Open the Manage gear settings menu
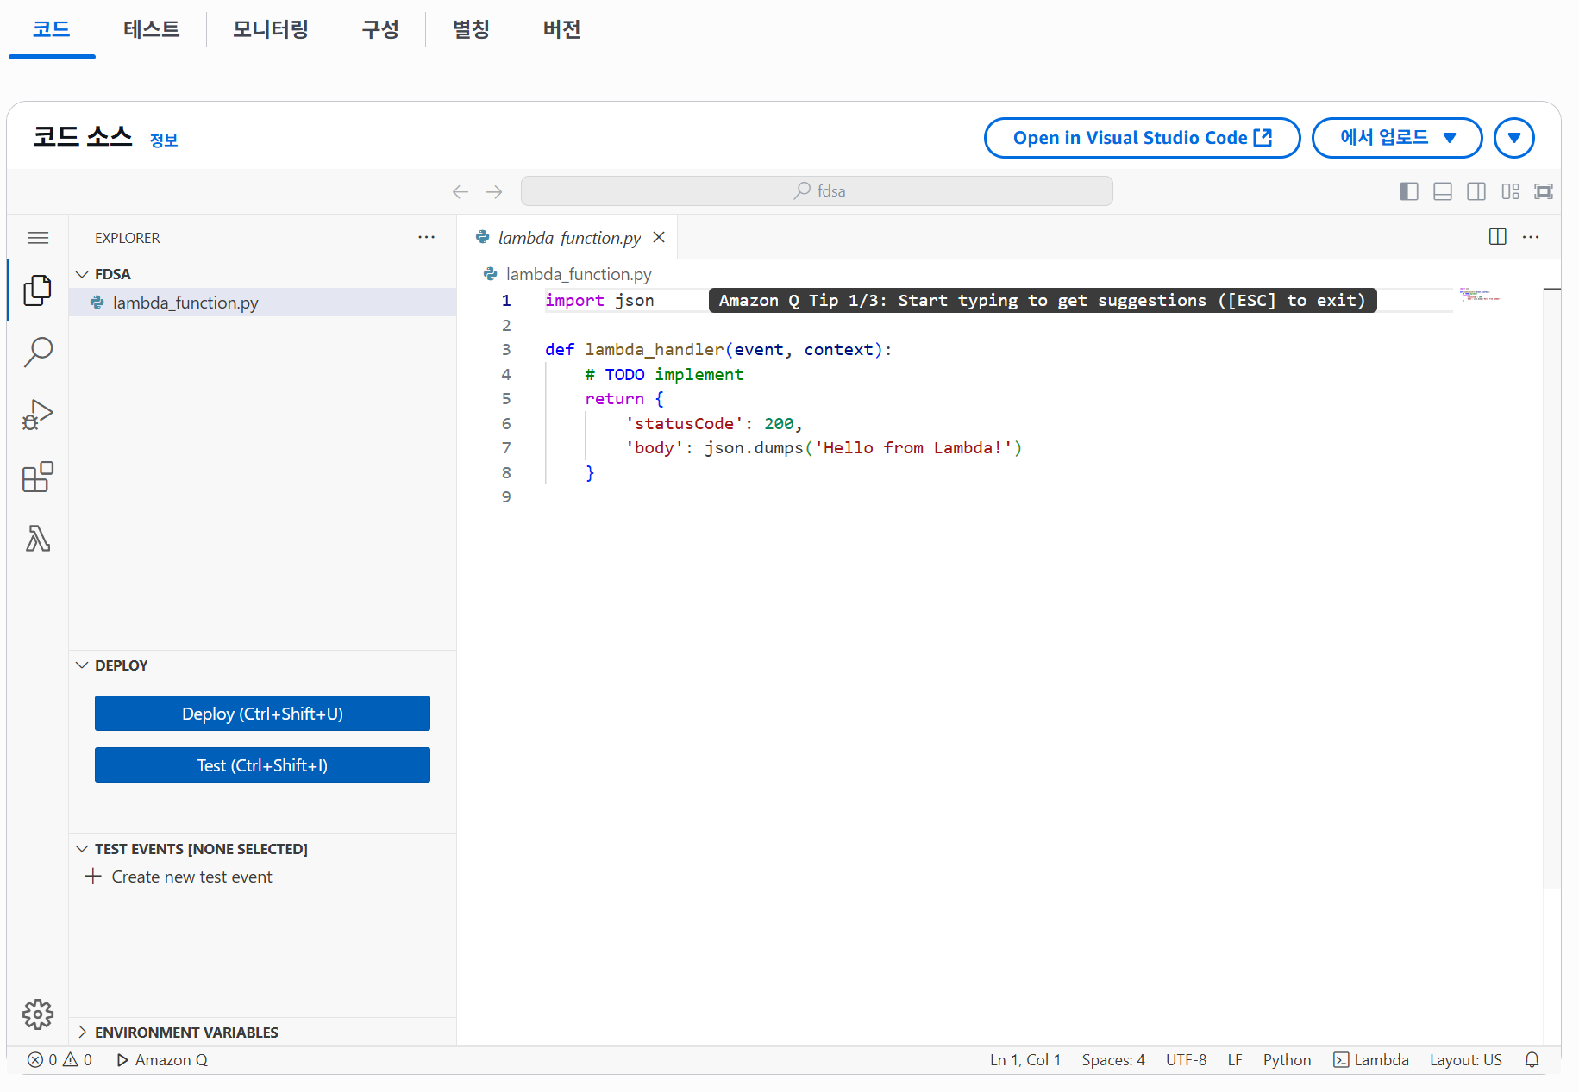Viewport: 1579px width, 1092px height. (38, 1014)
